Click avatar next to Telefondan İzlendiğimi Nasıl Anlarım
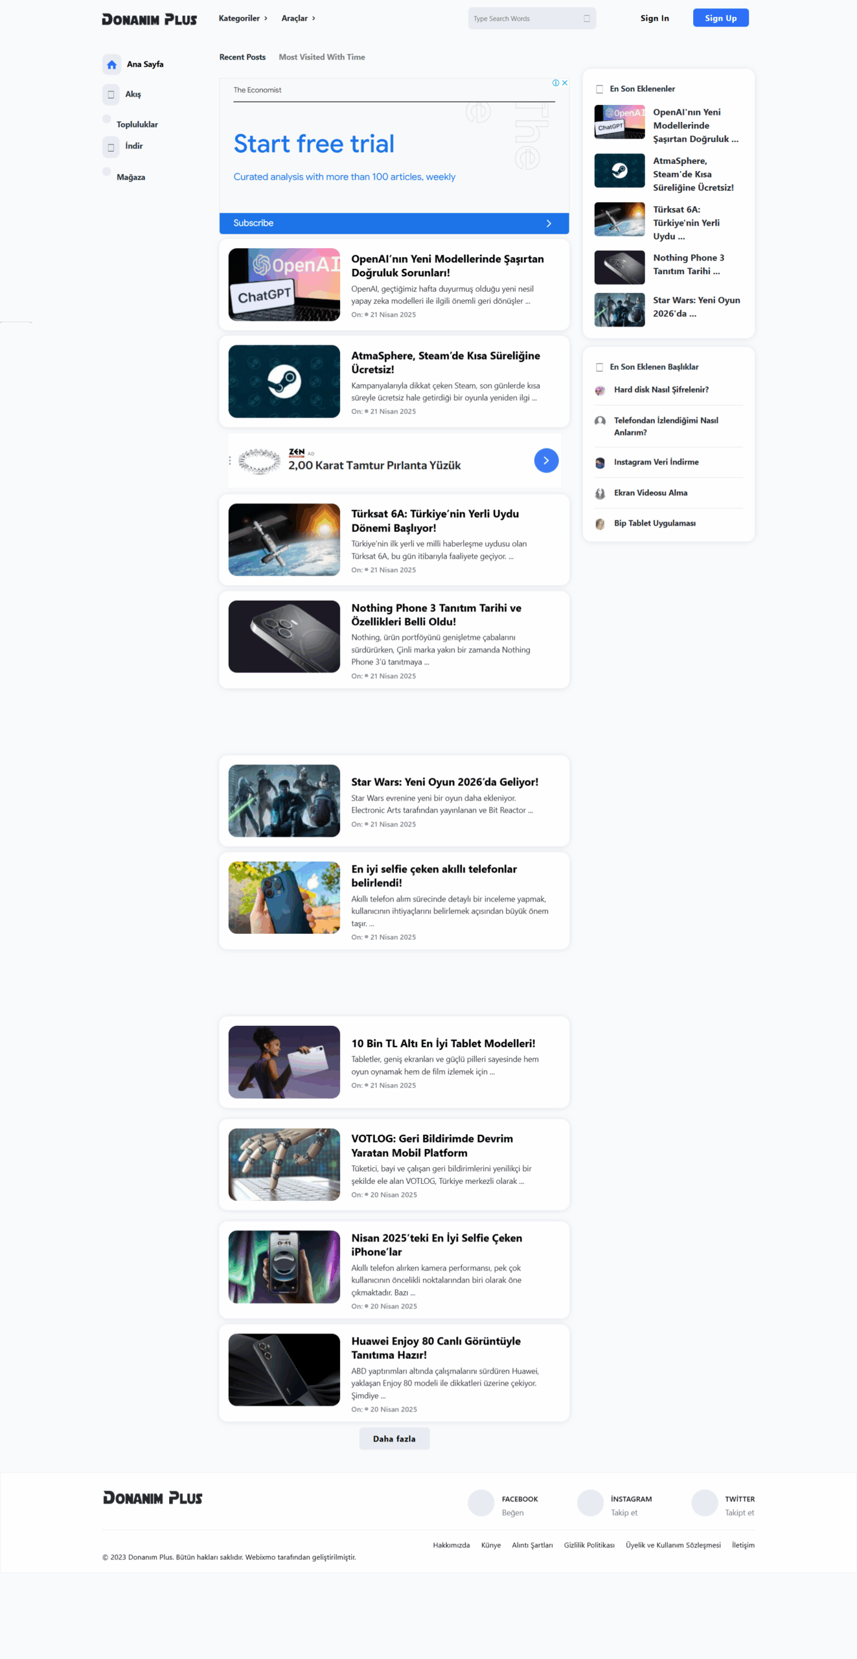 (x=600, y=421)
